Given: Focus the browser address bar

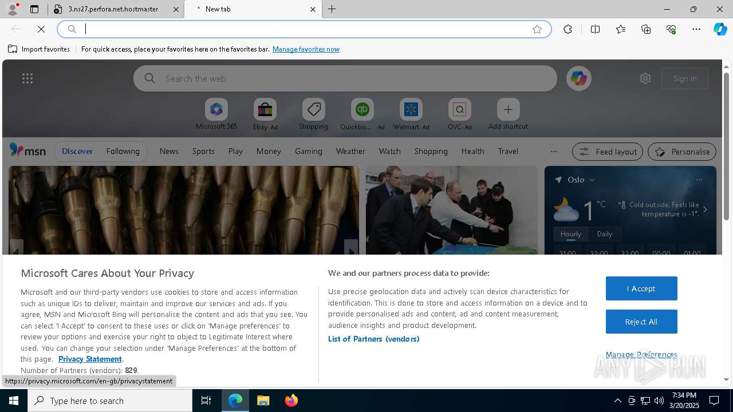Looking at the screenshot, I should point(304,29).
